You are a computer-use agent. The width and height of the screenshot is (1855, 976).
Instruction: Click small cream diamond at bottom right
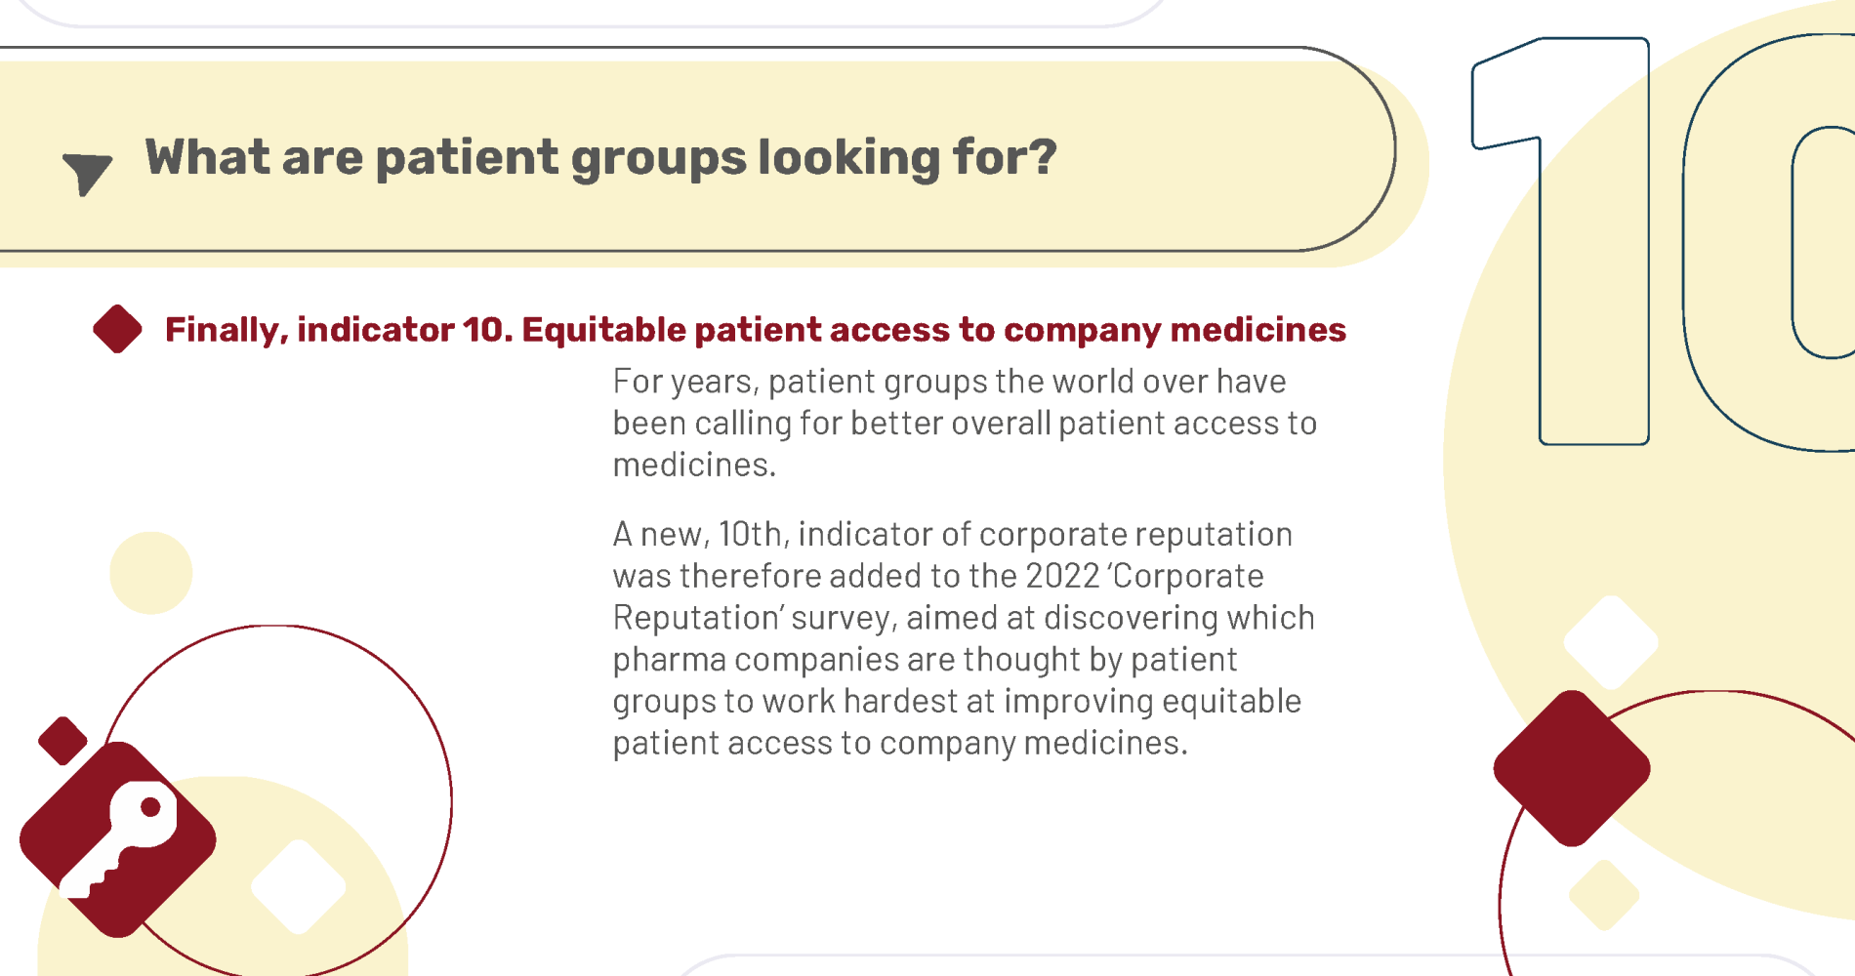coord(1604,895)
